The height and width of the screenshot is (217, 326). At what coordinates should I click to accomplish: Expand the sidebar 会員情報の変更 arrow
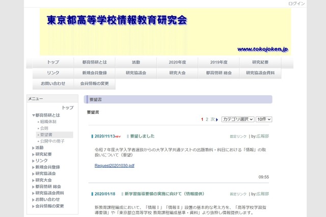[33, 206]
